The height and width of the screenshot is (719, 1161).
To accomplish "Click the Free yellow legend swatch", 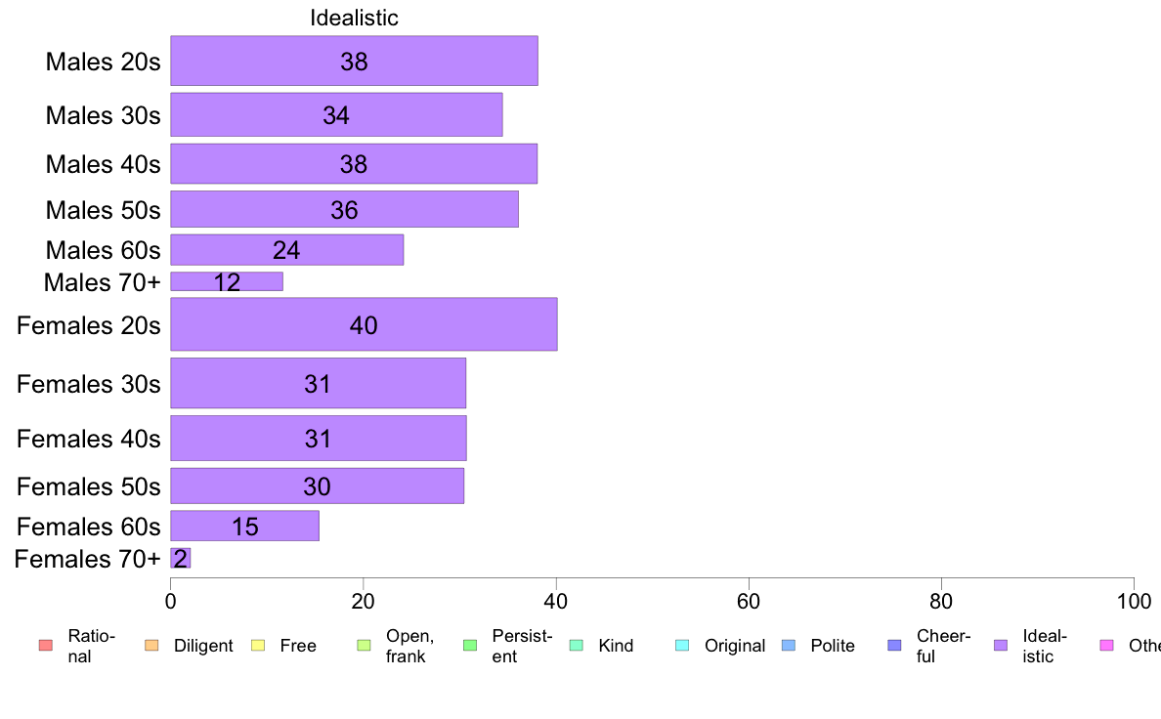I will 258,646.
